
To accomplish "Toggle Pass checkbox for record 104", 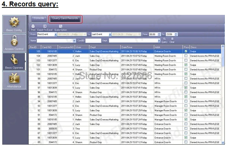I will coord(186,56).
